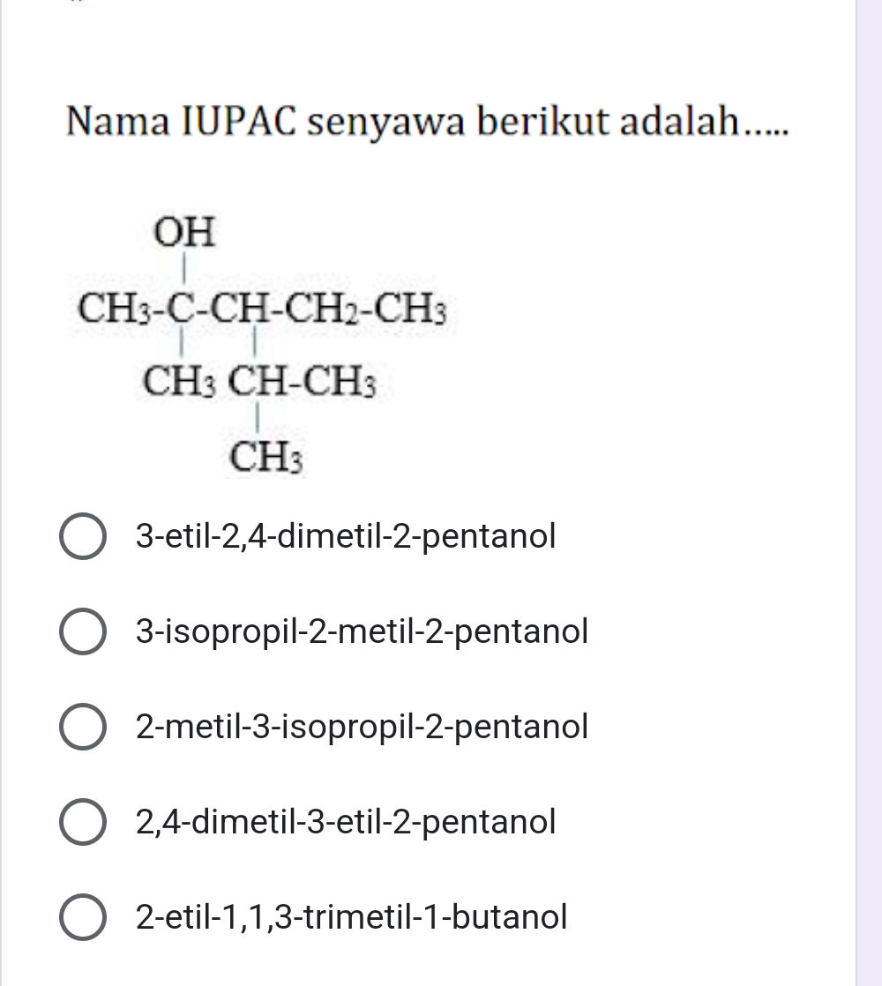Click the 3-isopropil-2-metil-2-pentanol label text

coord(362,631)
